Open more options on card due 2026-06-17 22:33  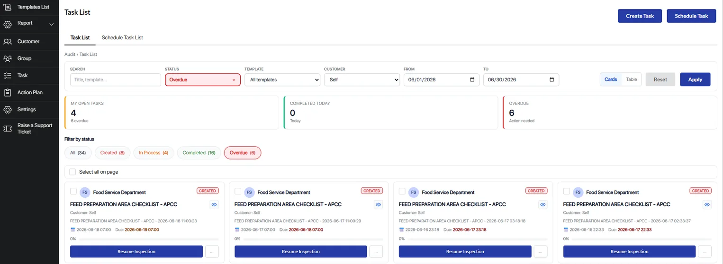(x=705, y=252)
